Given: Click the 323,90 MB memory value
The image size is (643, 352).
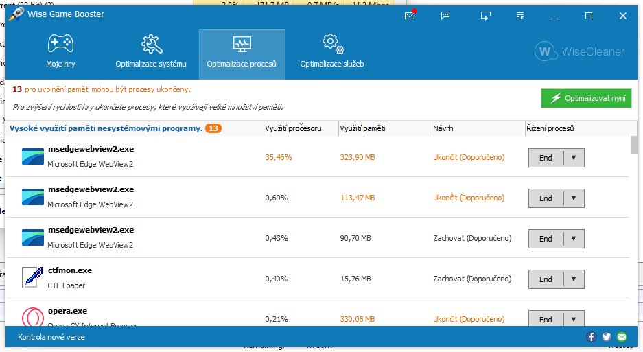Looking at the screenshot, I should (x=357, y=158).
